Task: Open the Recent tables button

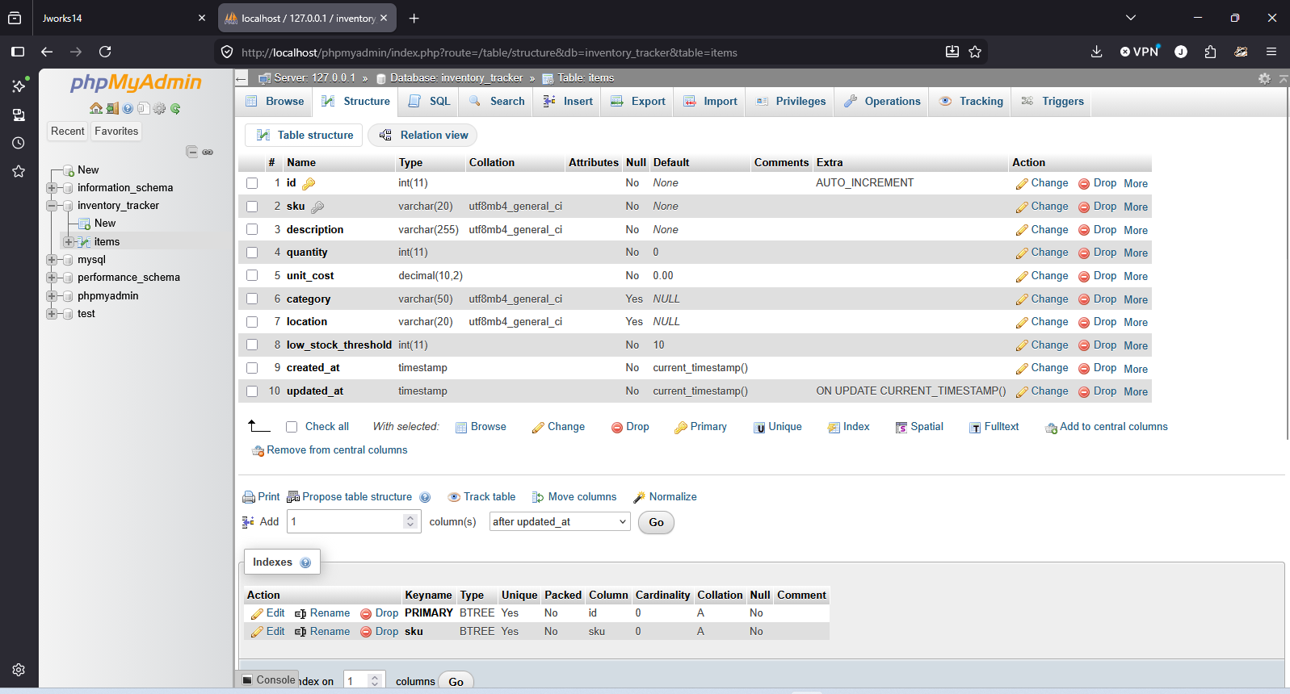Action: coord(67,132)
